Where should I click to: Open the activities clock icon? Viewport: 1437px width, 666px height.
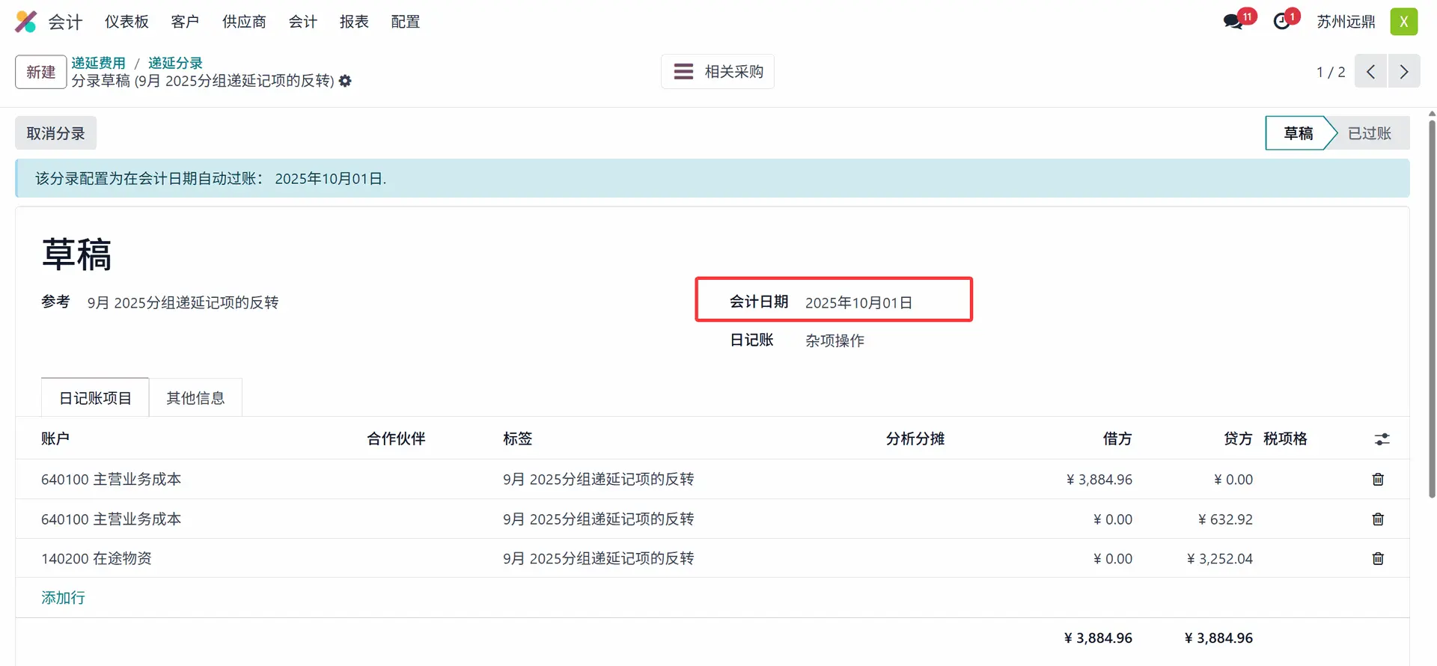point(1283,22)
